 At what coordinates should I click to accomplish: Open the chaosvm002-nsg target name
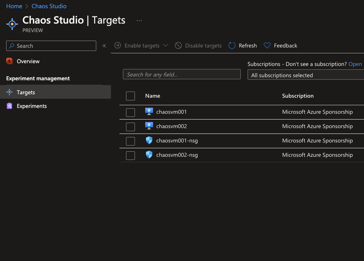pyautogui.click(x=177, y=155)
